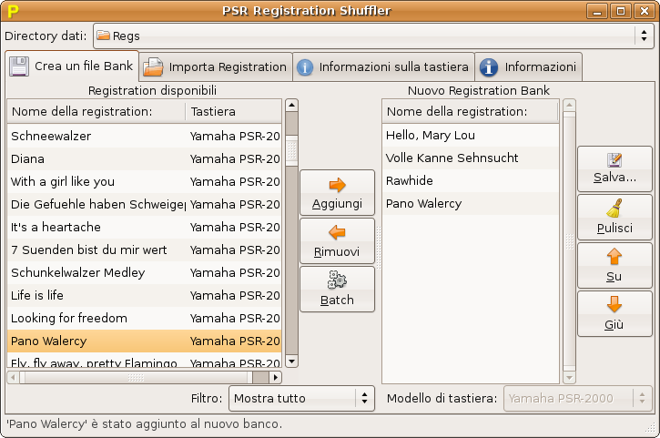Click the PSR app icon in title bar

[12, 11]
